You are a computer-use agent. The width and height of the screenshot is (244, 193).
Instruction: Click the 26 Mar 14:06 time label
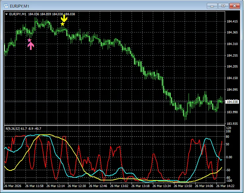[204, 186]
